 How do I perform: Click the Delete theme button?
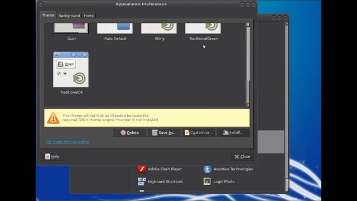coord(129,133)
